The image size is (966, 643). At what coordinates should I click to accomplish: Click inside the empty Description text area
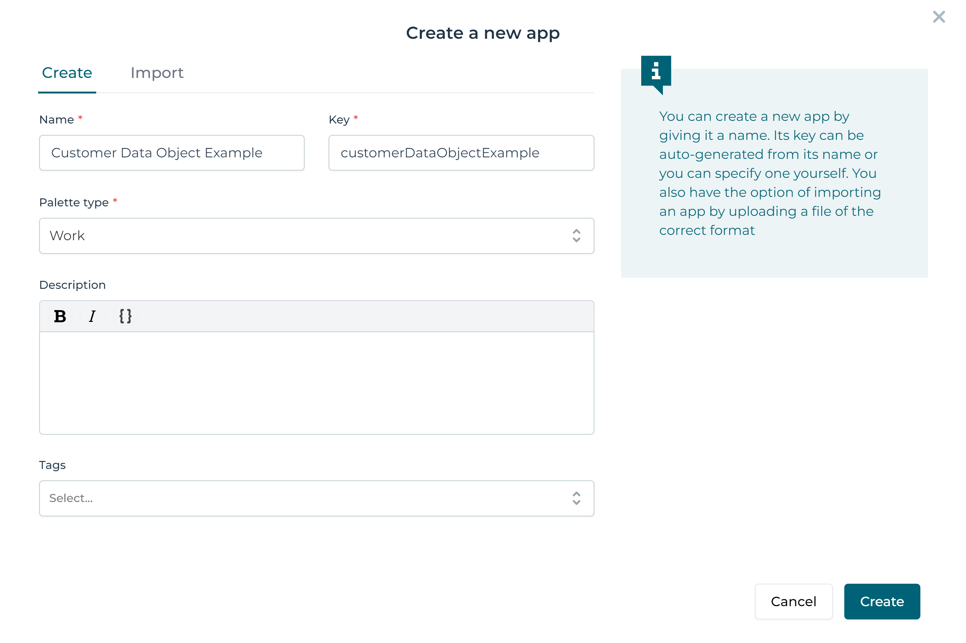tap(316, 382)
